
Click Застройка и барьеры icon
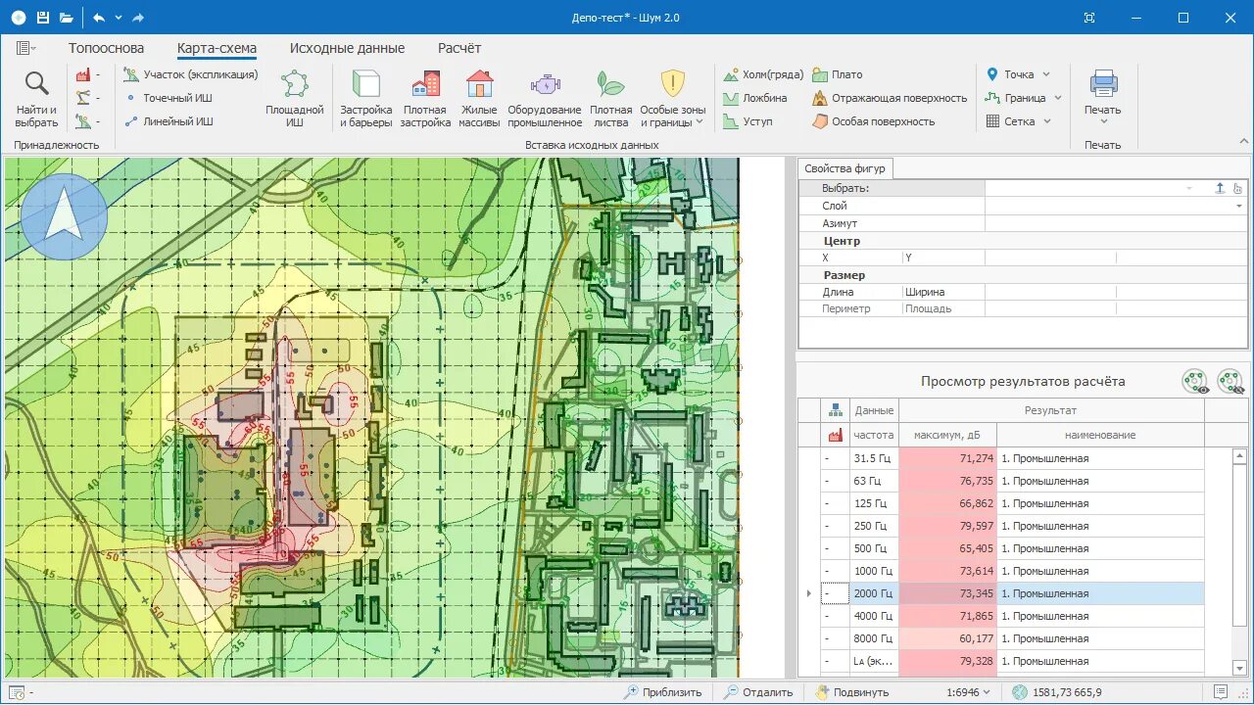click(365, 98)
